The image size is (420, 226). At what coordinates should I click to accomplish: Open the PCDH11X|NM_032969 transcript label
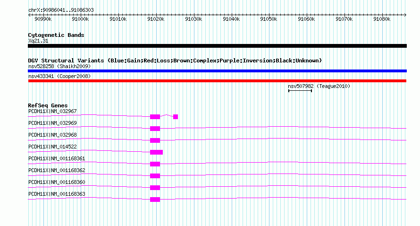click(x=52, y=123)
